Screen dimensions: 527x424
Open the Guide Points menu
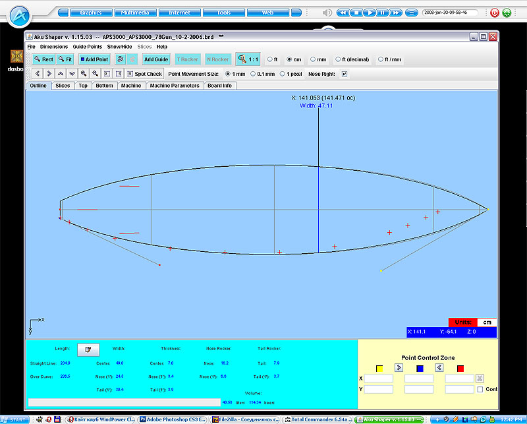(x=87, y=47)
